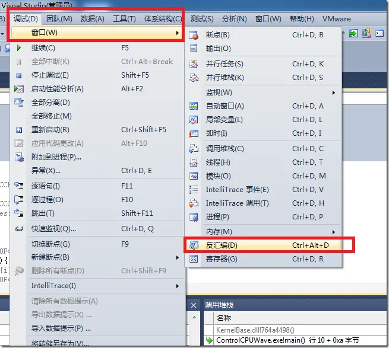Image resolution: width=389 pixels, height=348 pixels.
Task: Select 切换断点(G) F9 entry
Action: pyautogui.click(x=98, y=244)
